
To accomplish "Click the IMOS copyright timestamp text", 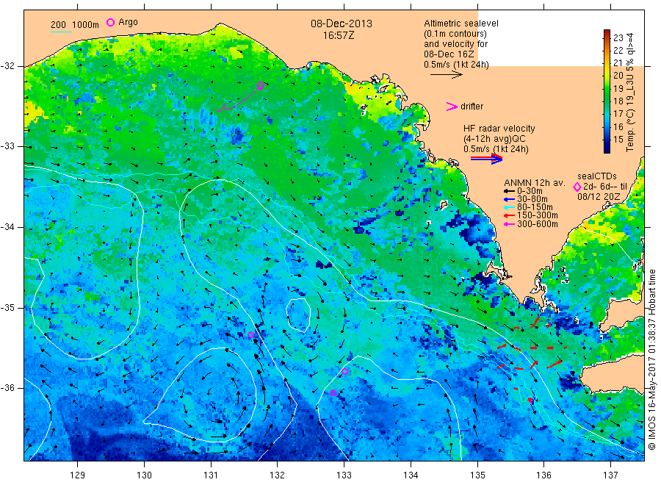I will (652, 360).
